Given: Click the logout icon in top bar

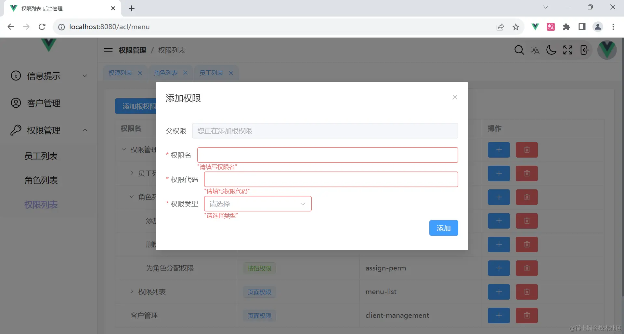Looking at the screenshot, I should (584, 50).
